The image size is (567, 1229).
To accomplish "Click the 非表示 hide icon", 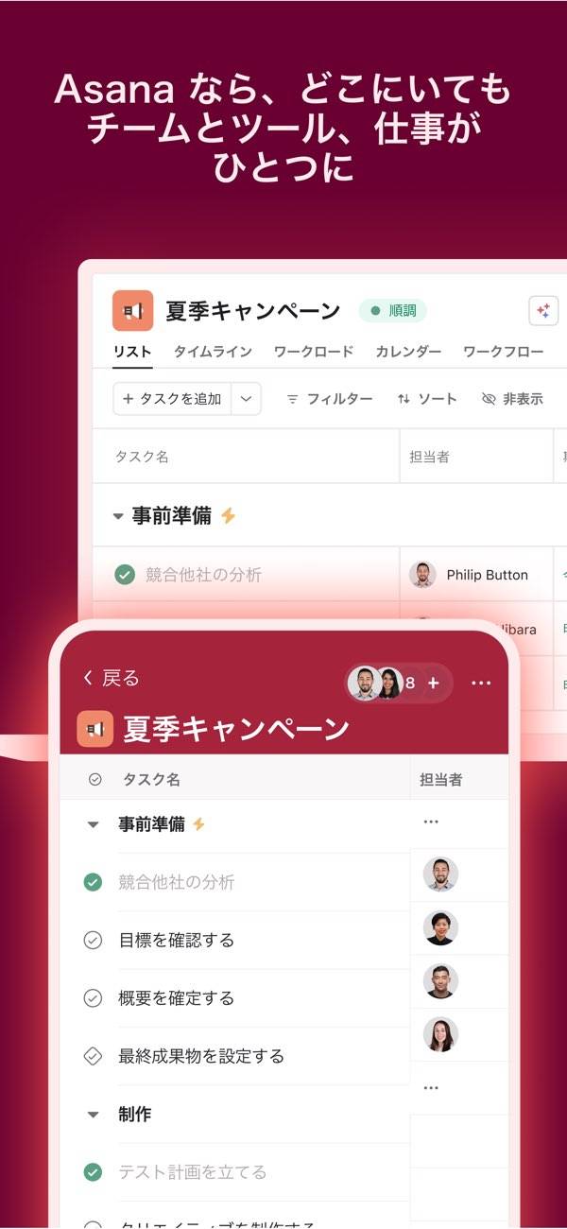I will (x=489, y=399).
